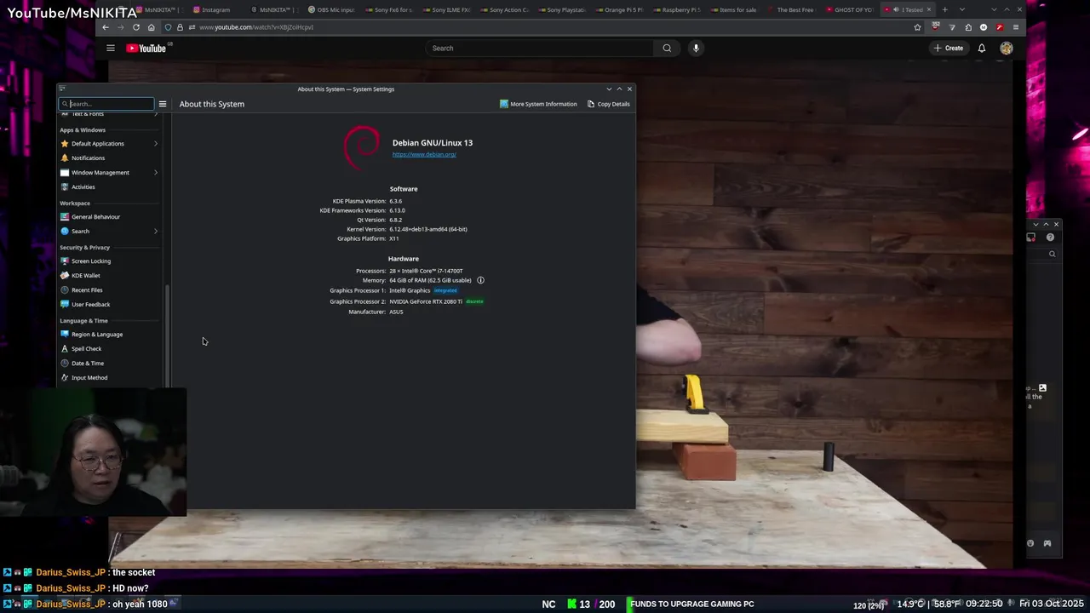Open the debian.org link
Image resolution: width=1090 pixels, height=613 pixels.
tap(424, 154)
